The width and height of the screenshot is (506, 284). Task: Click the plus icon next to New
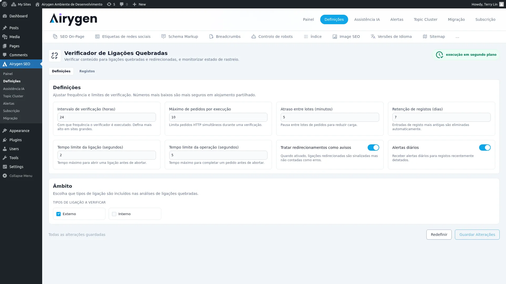point(134,4)
